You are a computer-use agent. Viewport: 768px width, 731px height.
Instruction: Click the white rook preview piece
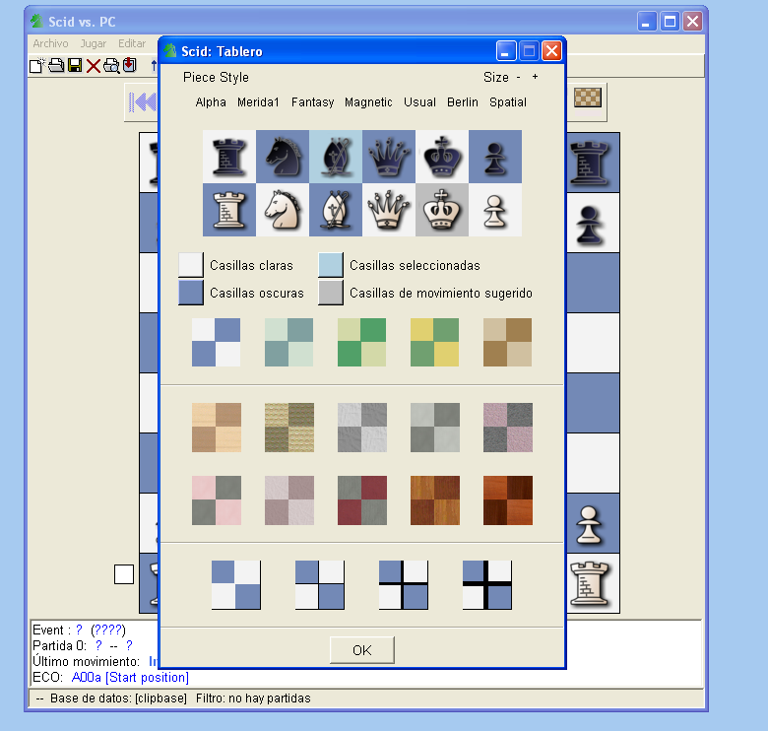(x=229, y=210)
